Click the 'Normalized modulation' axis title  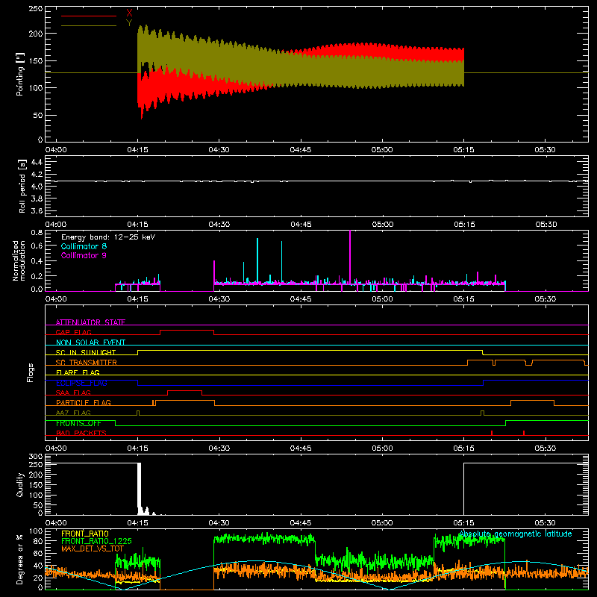tap(19, 260)
